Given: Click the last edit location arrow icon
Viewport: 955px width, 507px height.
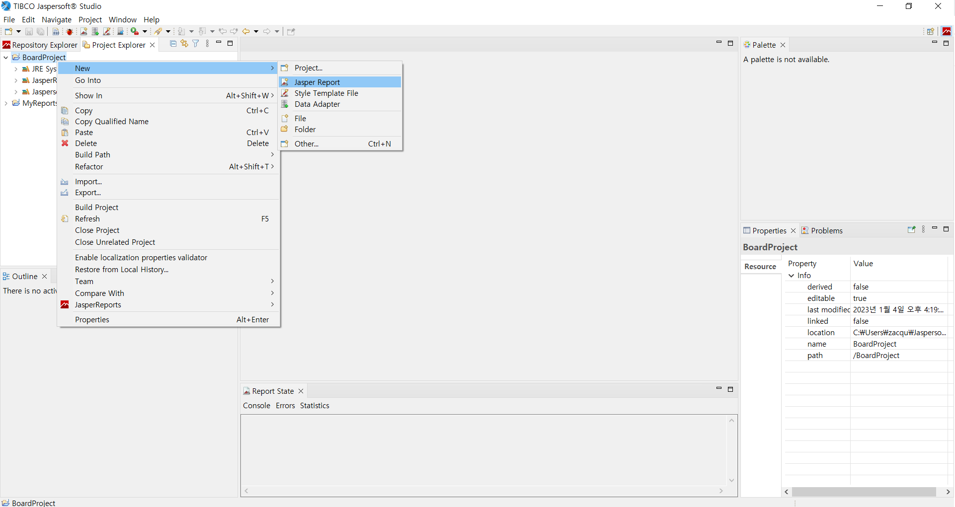Looking at the screenshot, I should click(x=223, y=31).
